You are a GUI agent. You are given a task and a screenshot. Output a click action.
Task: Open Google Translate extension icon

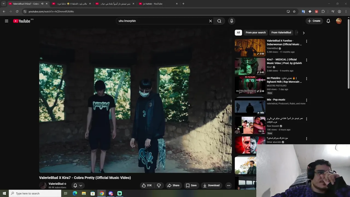click(x=303, y=11)
